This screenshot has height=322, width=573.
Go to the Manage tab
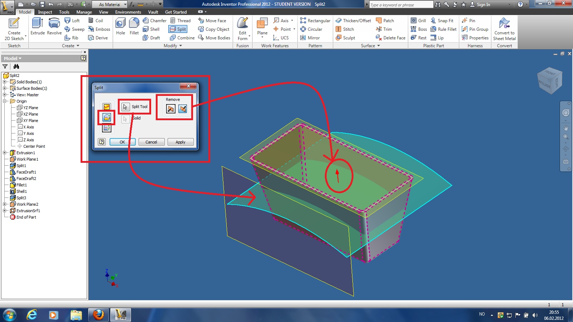point(84,12)
